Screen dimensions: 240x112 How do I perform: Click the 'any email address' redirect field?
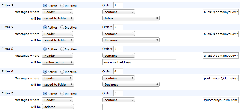(x=139, y=62)
